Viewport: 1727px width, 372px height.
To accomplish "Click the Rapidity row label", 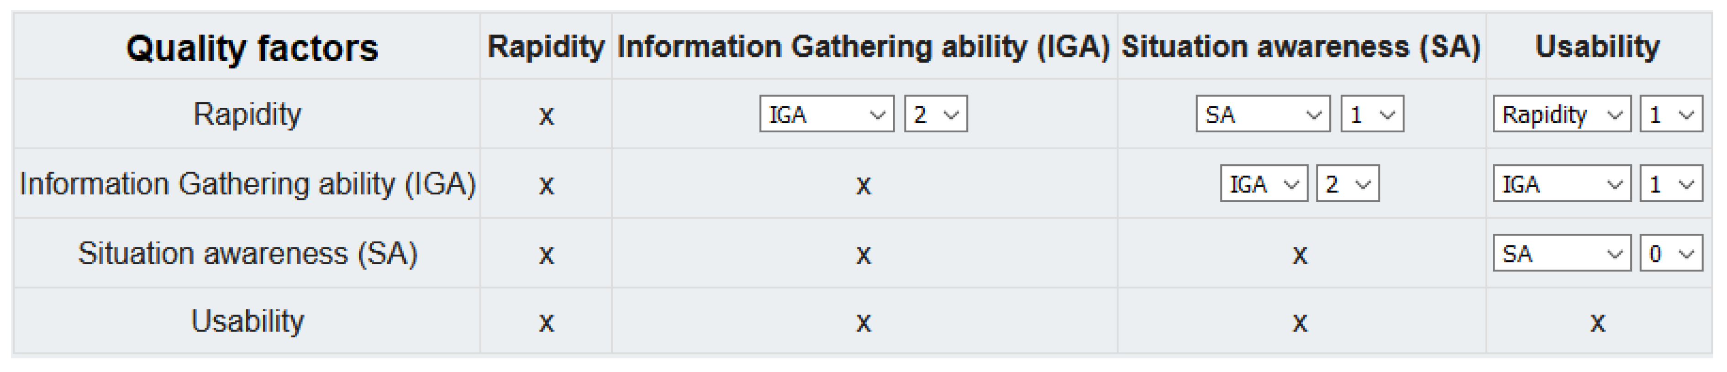I will [247, 114].
